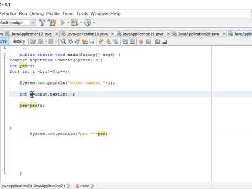This screenshot has width=252, height=189.
Task: Click the Comment lines icon
Action: click(x=157, y=41)
